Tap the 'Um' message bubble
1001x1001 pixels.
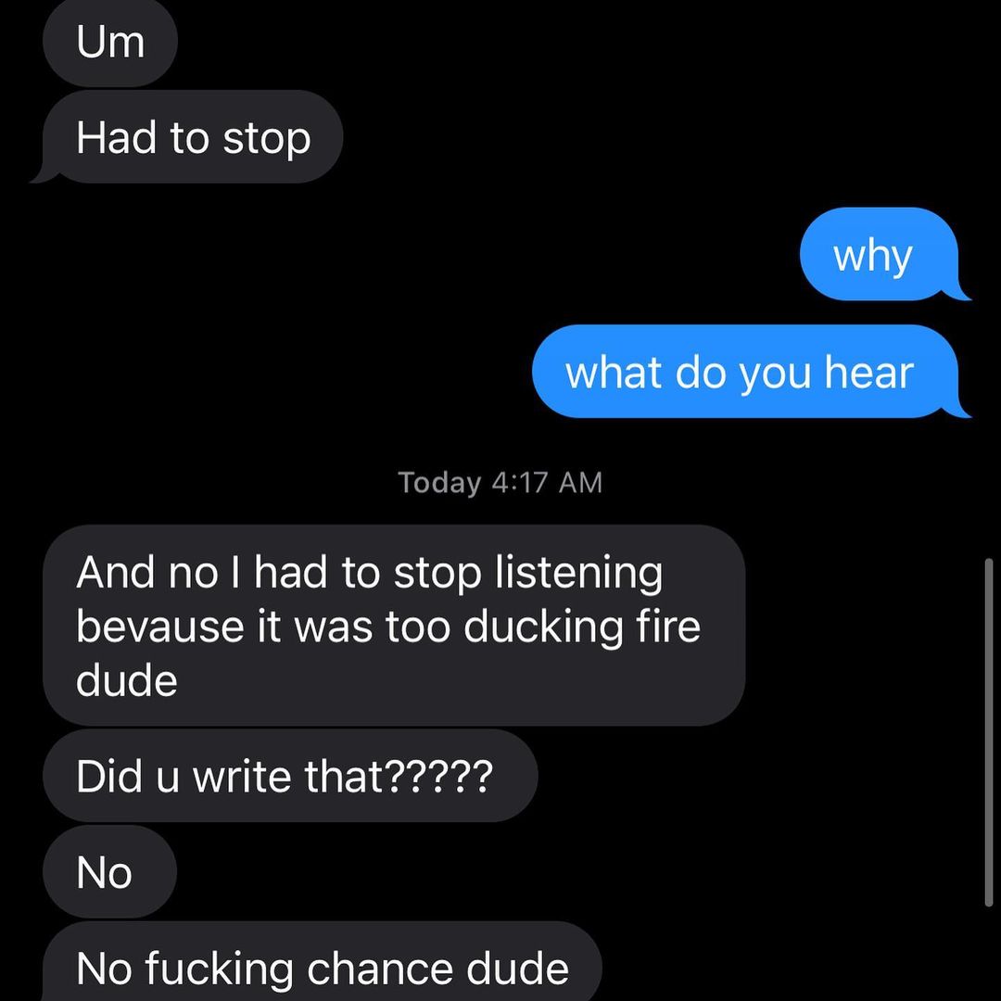coord(109,42)
